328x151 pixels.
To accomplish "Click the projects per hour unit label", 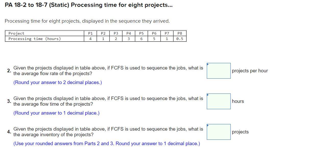I will click(x=250, y=71).
